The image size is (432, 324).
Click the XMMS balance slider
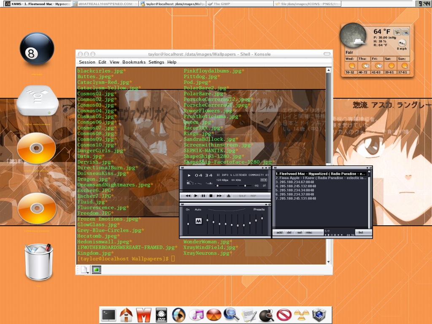click(x=245, y=186)
